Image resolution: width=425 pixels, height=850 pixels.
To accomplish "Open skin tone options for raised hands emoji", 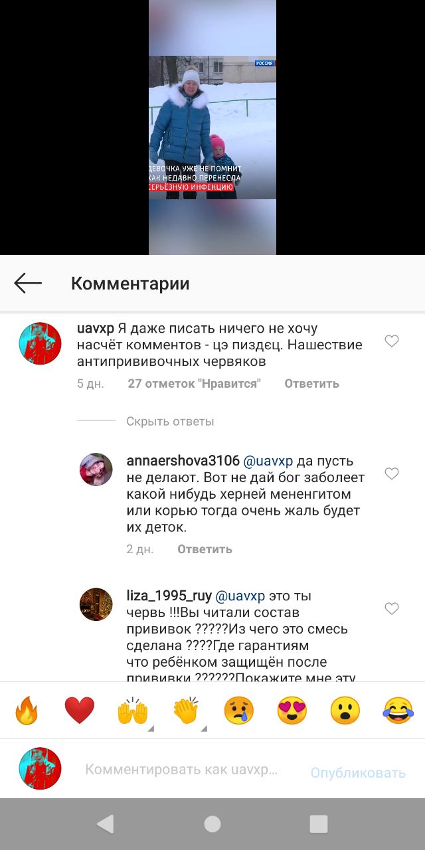I will [x=151, y=729].
